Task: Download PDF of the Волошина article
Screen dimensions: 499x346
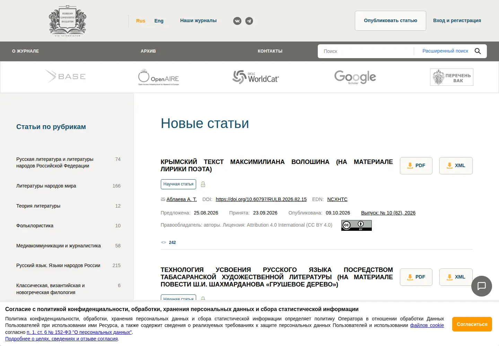Action: point(416,166)
